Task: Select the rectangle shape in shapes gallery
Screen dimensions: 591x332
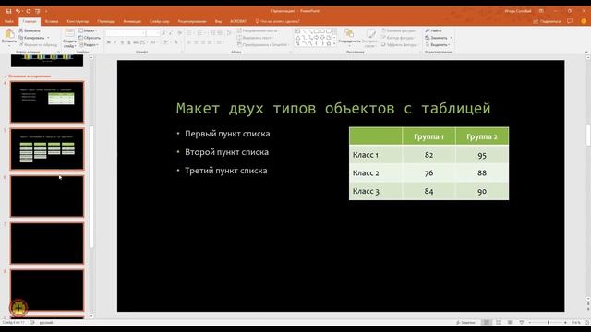Action: tap(316, 31)
